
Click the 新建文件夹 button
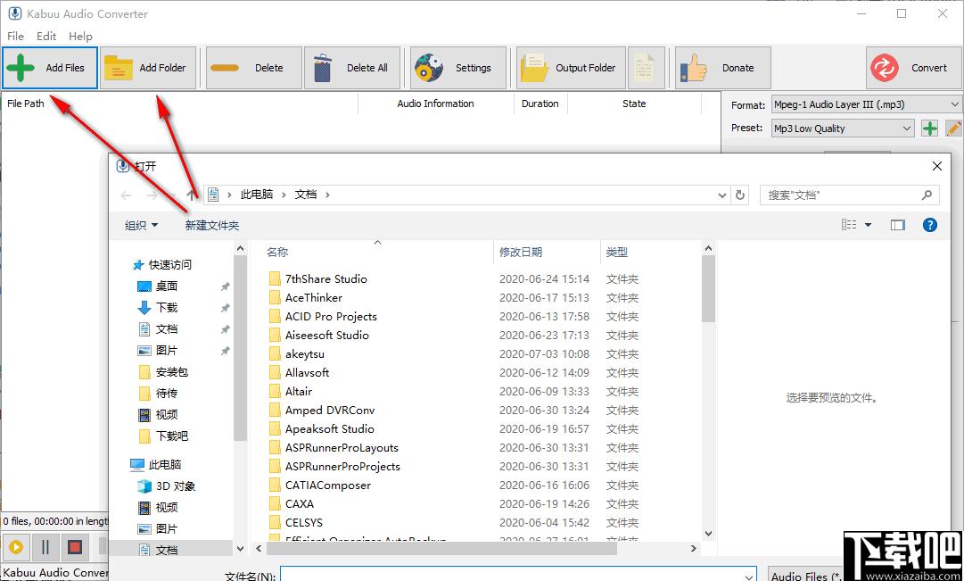pyautogui.click(x=212, y=225)
